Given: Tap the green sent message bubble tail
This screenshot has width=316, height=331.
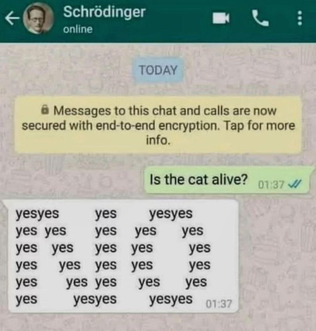Looking at the screenshot, I should coord(312,170).
